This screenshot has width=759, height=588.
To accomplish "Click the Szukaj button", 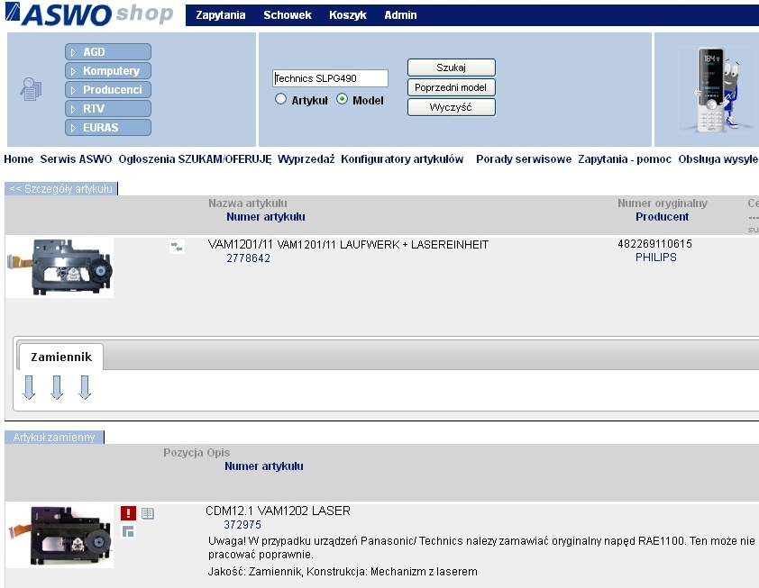I will click(451, 68).
